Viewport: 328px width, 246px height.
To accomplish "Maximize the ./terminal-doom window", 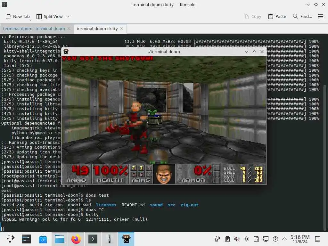I will pos(254,52).
